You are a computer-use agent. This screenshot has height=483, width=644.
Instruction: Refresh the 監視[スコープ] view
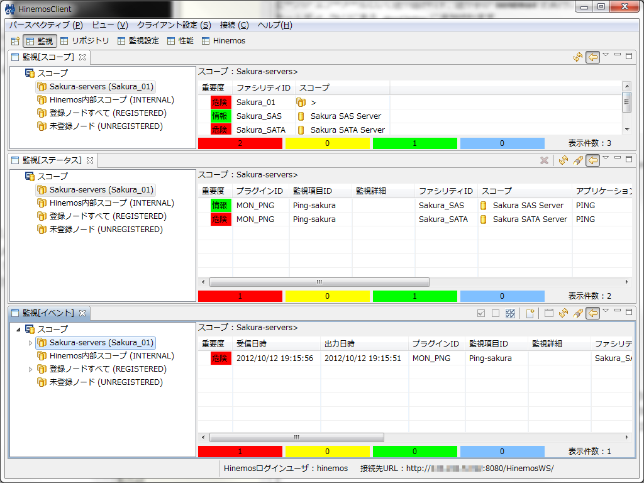[578, 57]
